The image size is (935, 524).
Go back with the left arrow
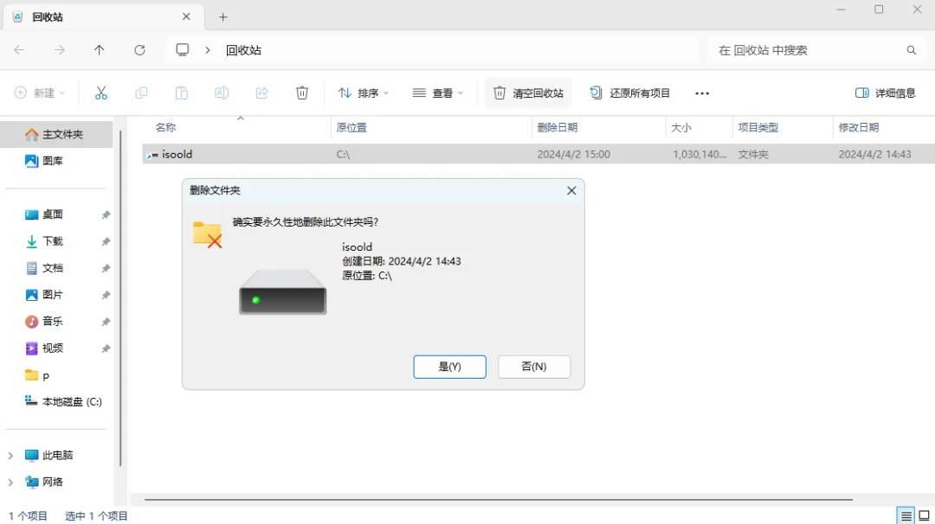(19, 50)
